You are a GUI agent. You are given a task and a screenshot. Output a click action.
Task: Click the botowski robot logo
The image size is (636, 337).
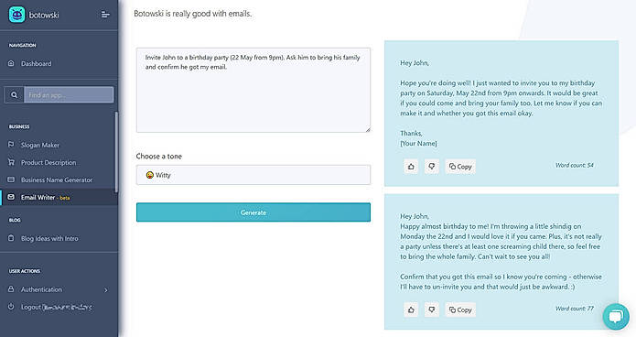16,15
